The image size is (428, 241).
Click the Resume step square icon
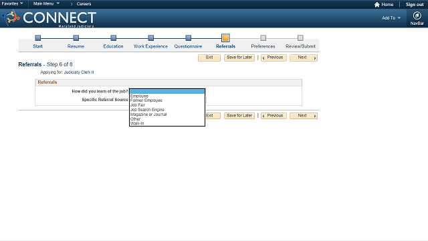(x=76, y=37)
